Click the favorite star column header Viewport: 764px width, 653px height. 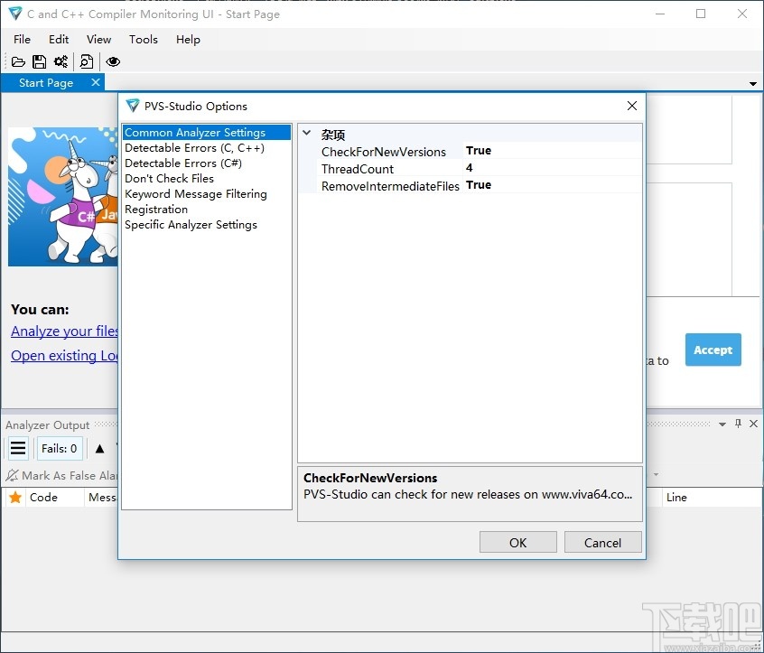[x=15, y=497]
